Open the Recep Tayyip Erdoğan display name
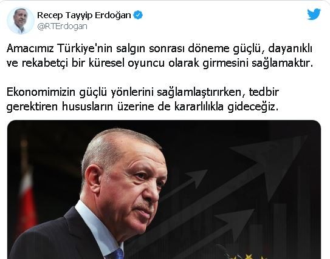The width and height of the screenshot is (330, 259). click(84, 15)
